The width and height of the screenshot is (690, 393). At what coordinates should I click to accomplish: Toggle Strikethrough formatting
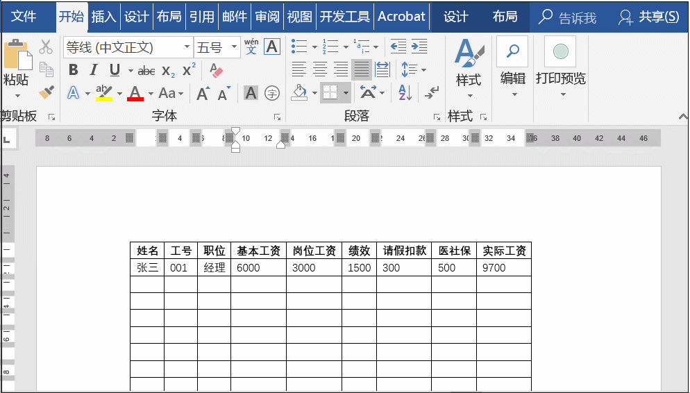tap(146, 70)
